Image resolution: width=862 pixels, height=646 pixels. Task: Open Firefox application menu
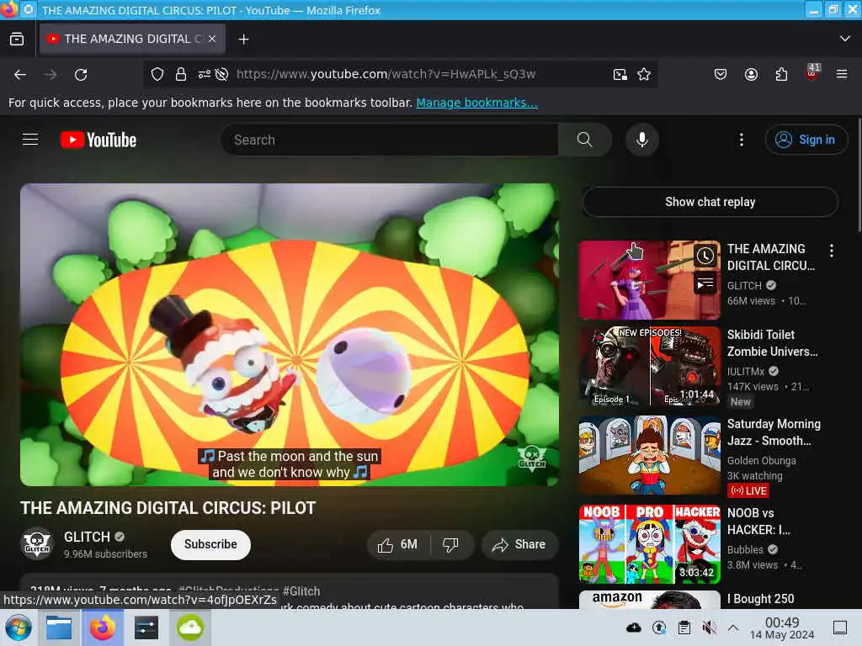click(x=842, y=74)
